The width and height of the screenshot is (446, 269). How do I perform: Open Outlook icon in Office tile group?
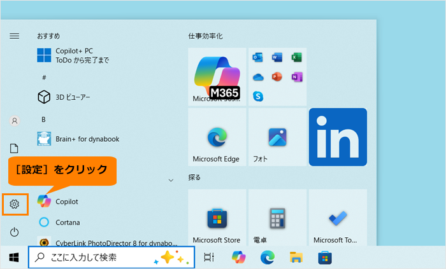(x=257, y=57)
